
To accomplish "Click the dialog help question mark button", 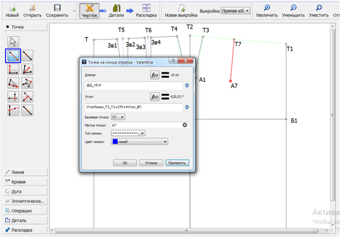I will (173, 61).
